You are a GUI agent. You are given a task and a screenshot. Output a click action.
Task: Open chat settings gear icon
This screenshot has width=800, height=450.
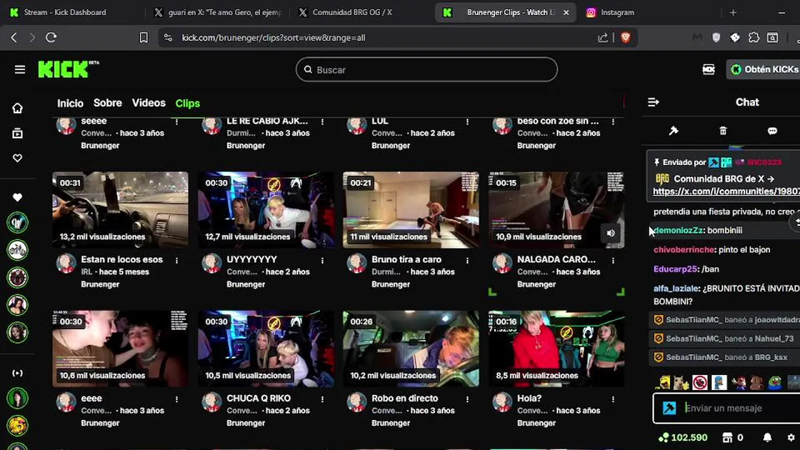791,437
